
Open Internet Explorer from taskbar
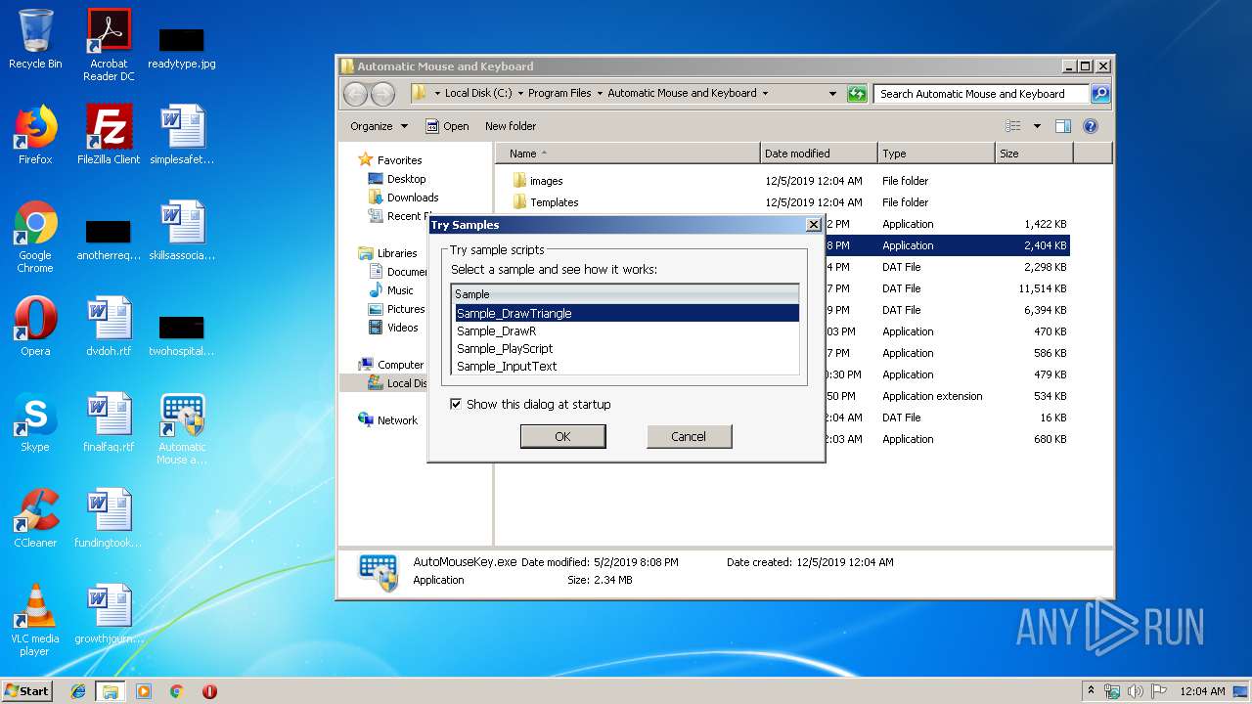(78, 691)
